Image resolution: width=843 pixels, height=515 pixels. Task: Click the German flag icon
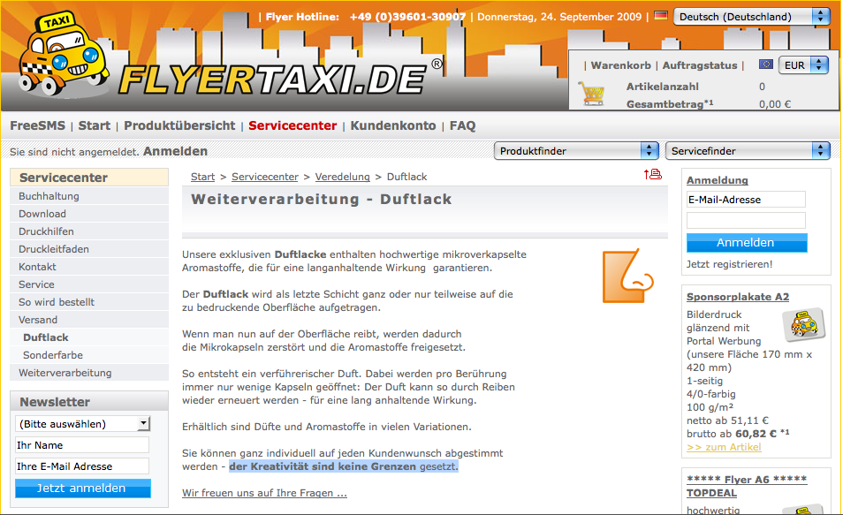point(661,16)
